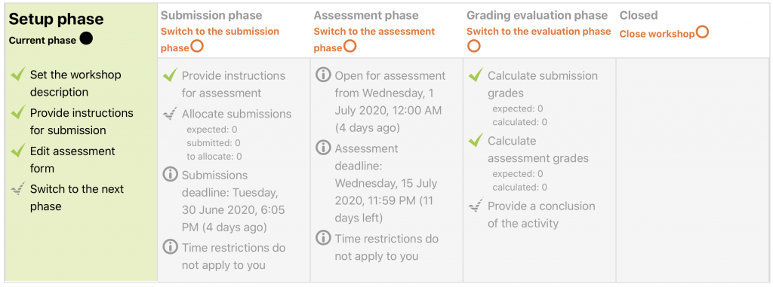Open Set the workshop description task

coord(75,84)
